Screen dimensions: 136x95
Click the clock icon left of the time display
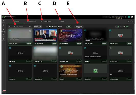pyautogui.click(x=113, y=17)
